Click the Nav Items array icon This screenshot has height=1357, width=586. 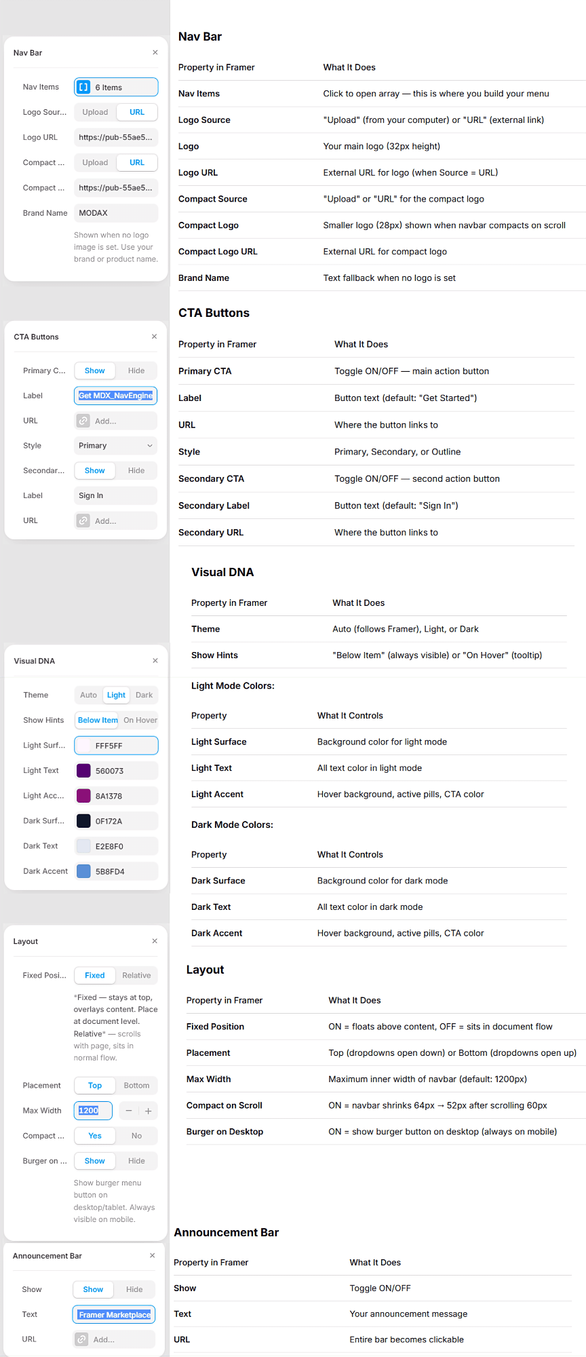pyautogui.click(x=83, y=87)
